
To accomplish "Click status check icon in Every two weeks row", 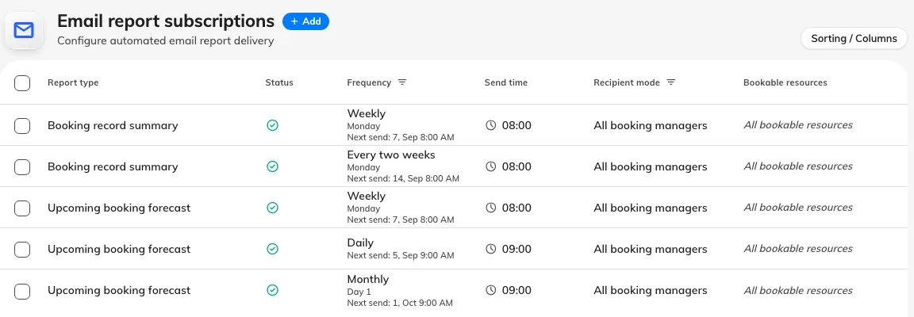I will [x=272, y=166].
